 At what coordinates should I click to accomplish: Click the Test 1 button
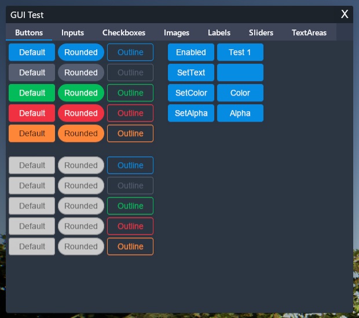point(240,52)
